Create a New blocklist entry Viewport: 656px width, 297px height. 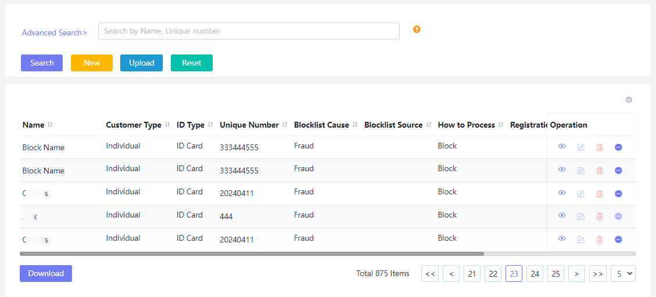tap(92, 63)
